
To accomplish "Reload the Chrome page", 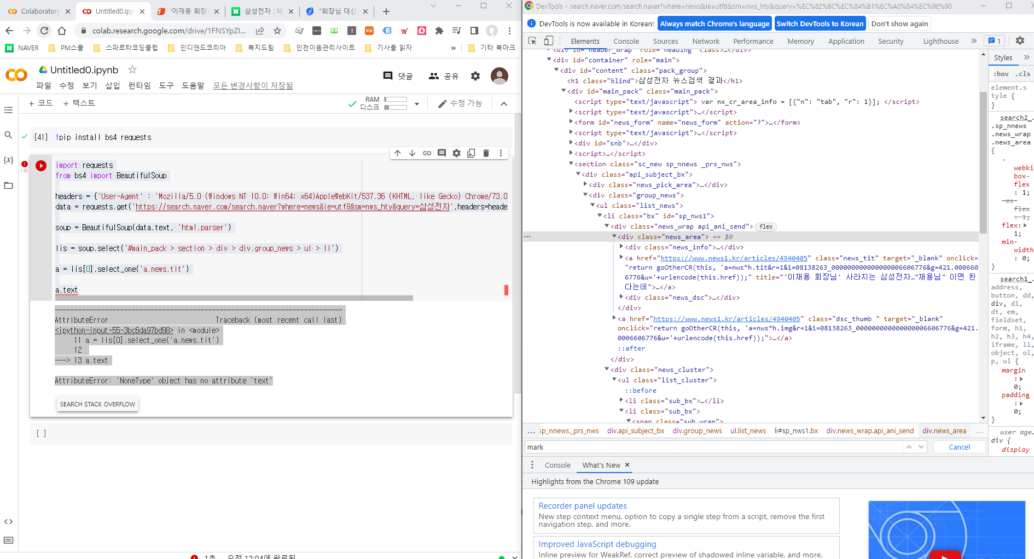I will click(x=44, y=31).
